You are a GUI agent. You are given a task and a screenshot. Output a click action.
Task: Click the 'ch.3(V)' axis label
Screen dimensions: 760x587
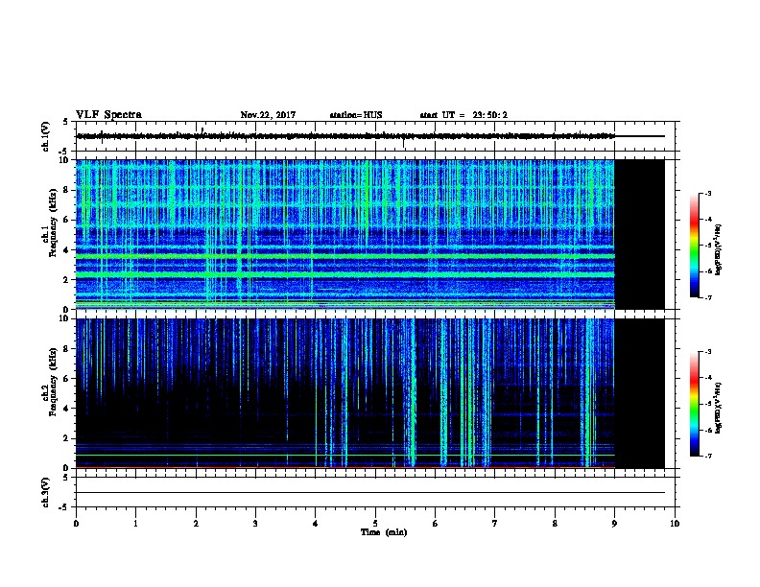click(46, 492)
